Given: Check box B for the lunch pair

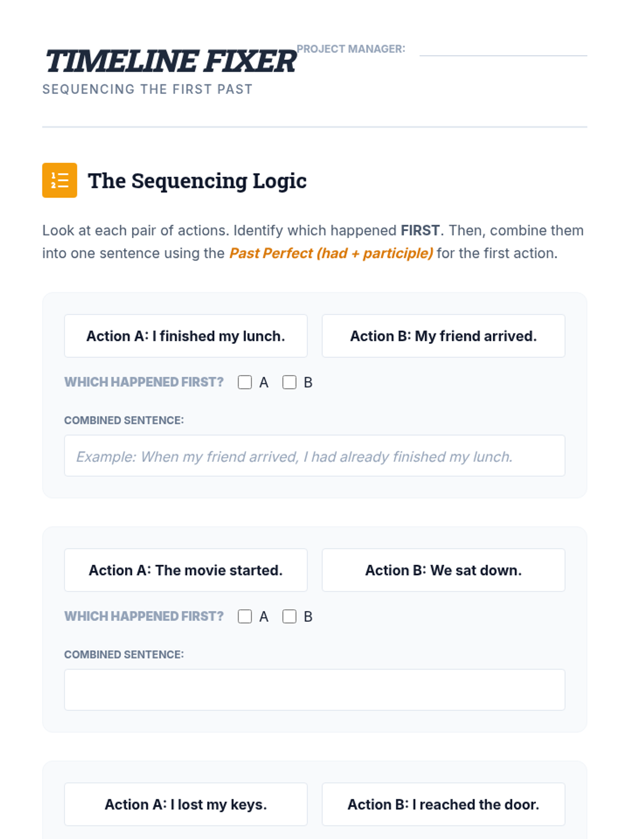Looking at the screenshot, I should 289,382.
